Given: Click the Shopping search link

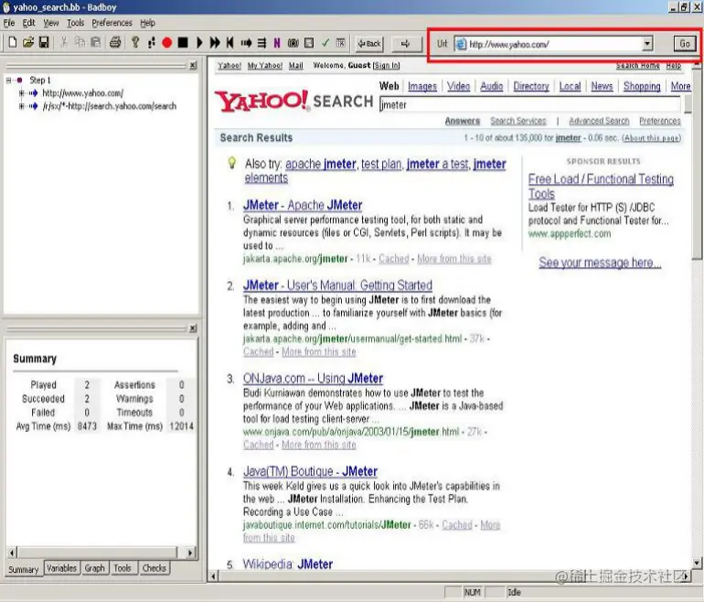Looking at the screenshot, I should tap(642, 86).
